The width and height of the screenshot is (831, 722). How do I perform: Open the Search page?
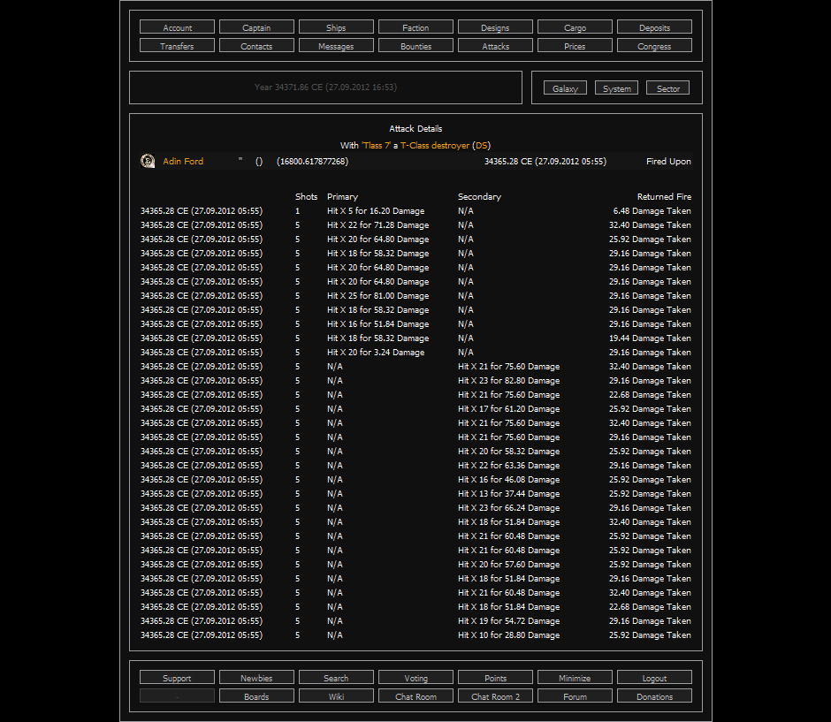(x=336, y=678)
